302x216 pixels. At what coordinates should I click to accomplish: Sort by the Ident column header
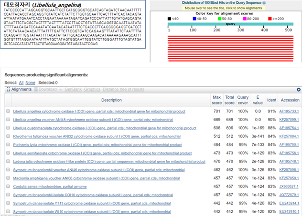[272, 100]
